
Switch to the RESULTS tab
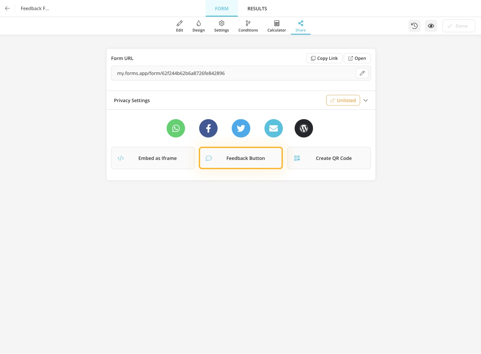(257, 8)
